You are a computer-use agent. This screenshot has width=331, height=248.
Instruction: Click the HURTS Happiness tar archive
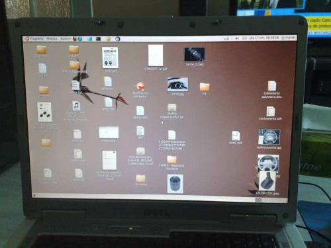click(x=172, y=111)
